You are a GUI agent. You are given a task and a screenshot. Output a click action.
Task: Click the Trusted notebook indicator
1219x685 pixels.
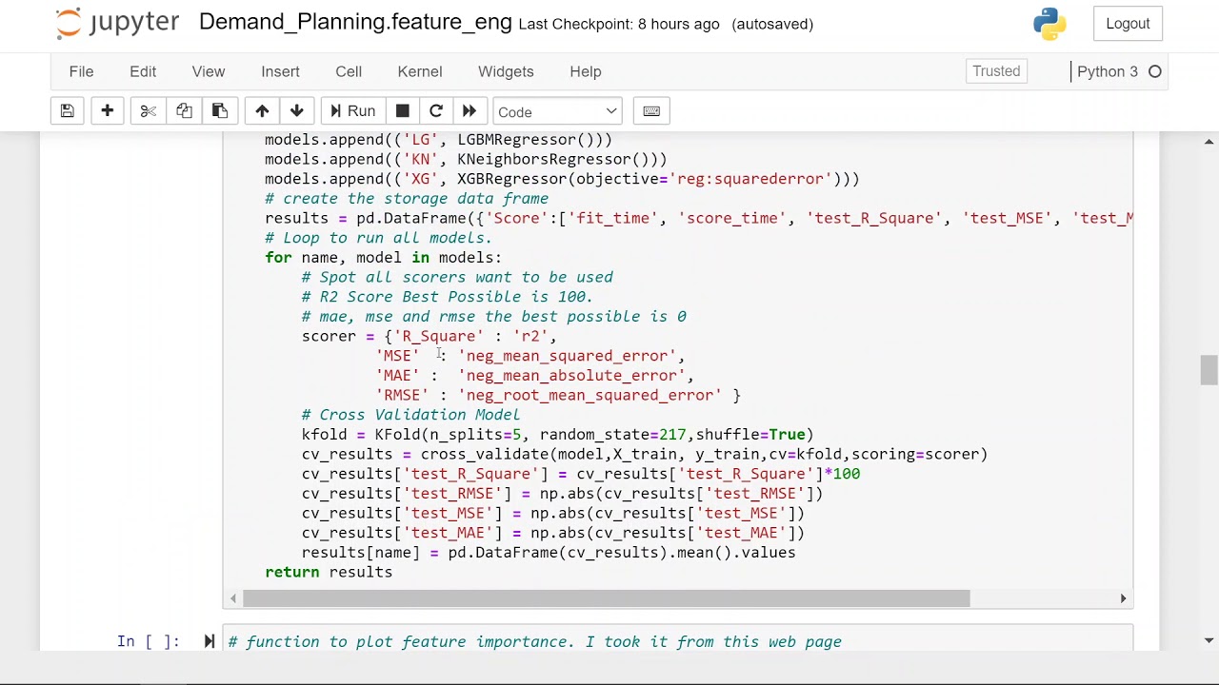click(x=996, y=71)
